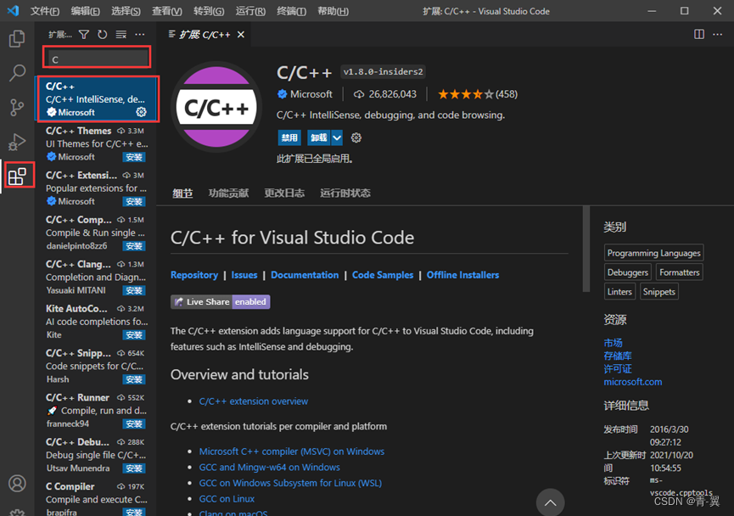This screenshot has width=734, height=516.
Task: Open editor more actions ellipsis
Action: point(718,34)
